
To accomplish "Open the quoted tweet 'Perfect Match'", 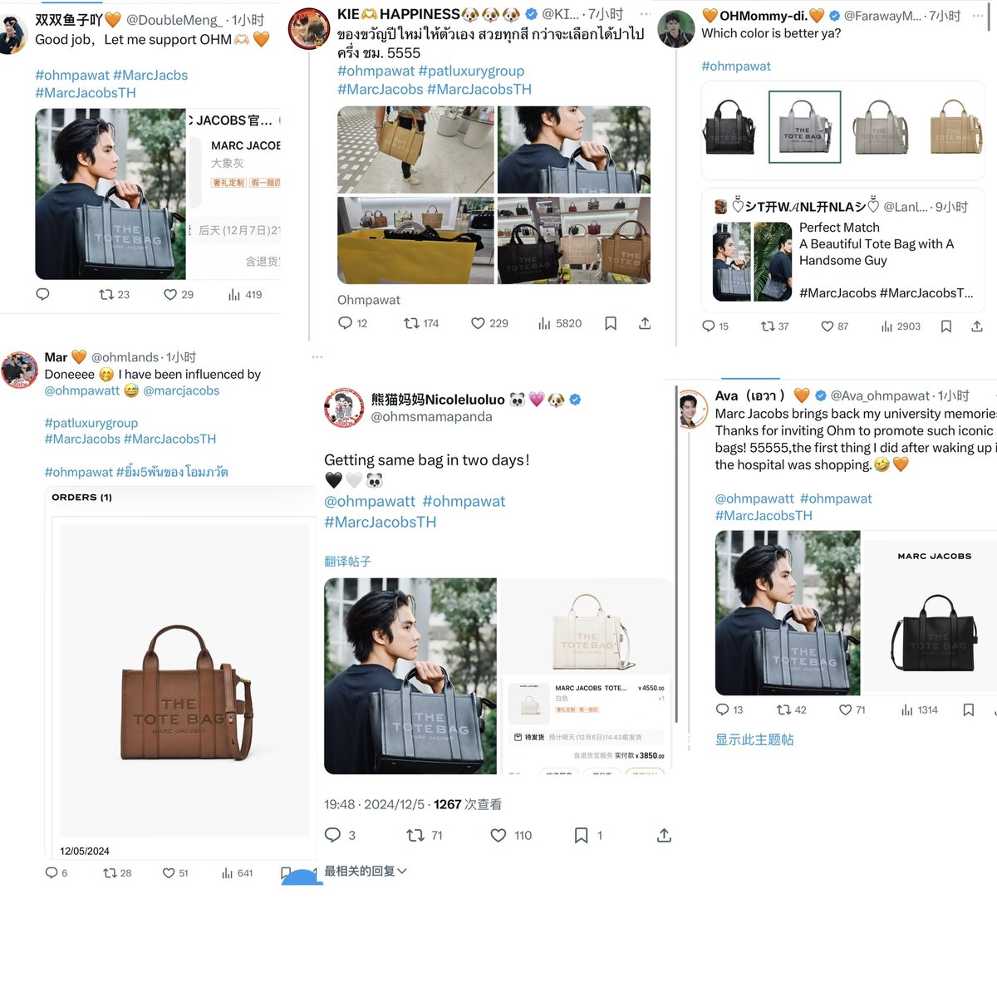I will 843,250.
